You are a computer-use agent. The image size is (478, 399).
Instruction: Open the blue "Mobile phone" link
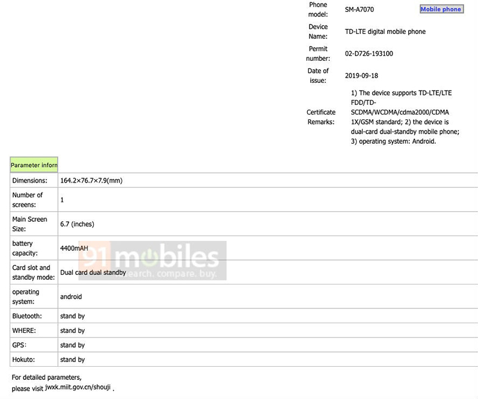pos(441,10)
